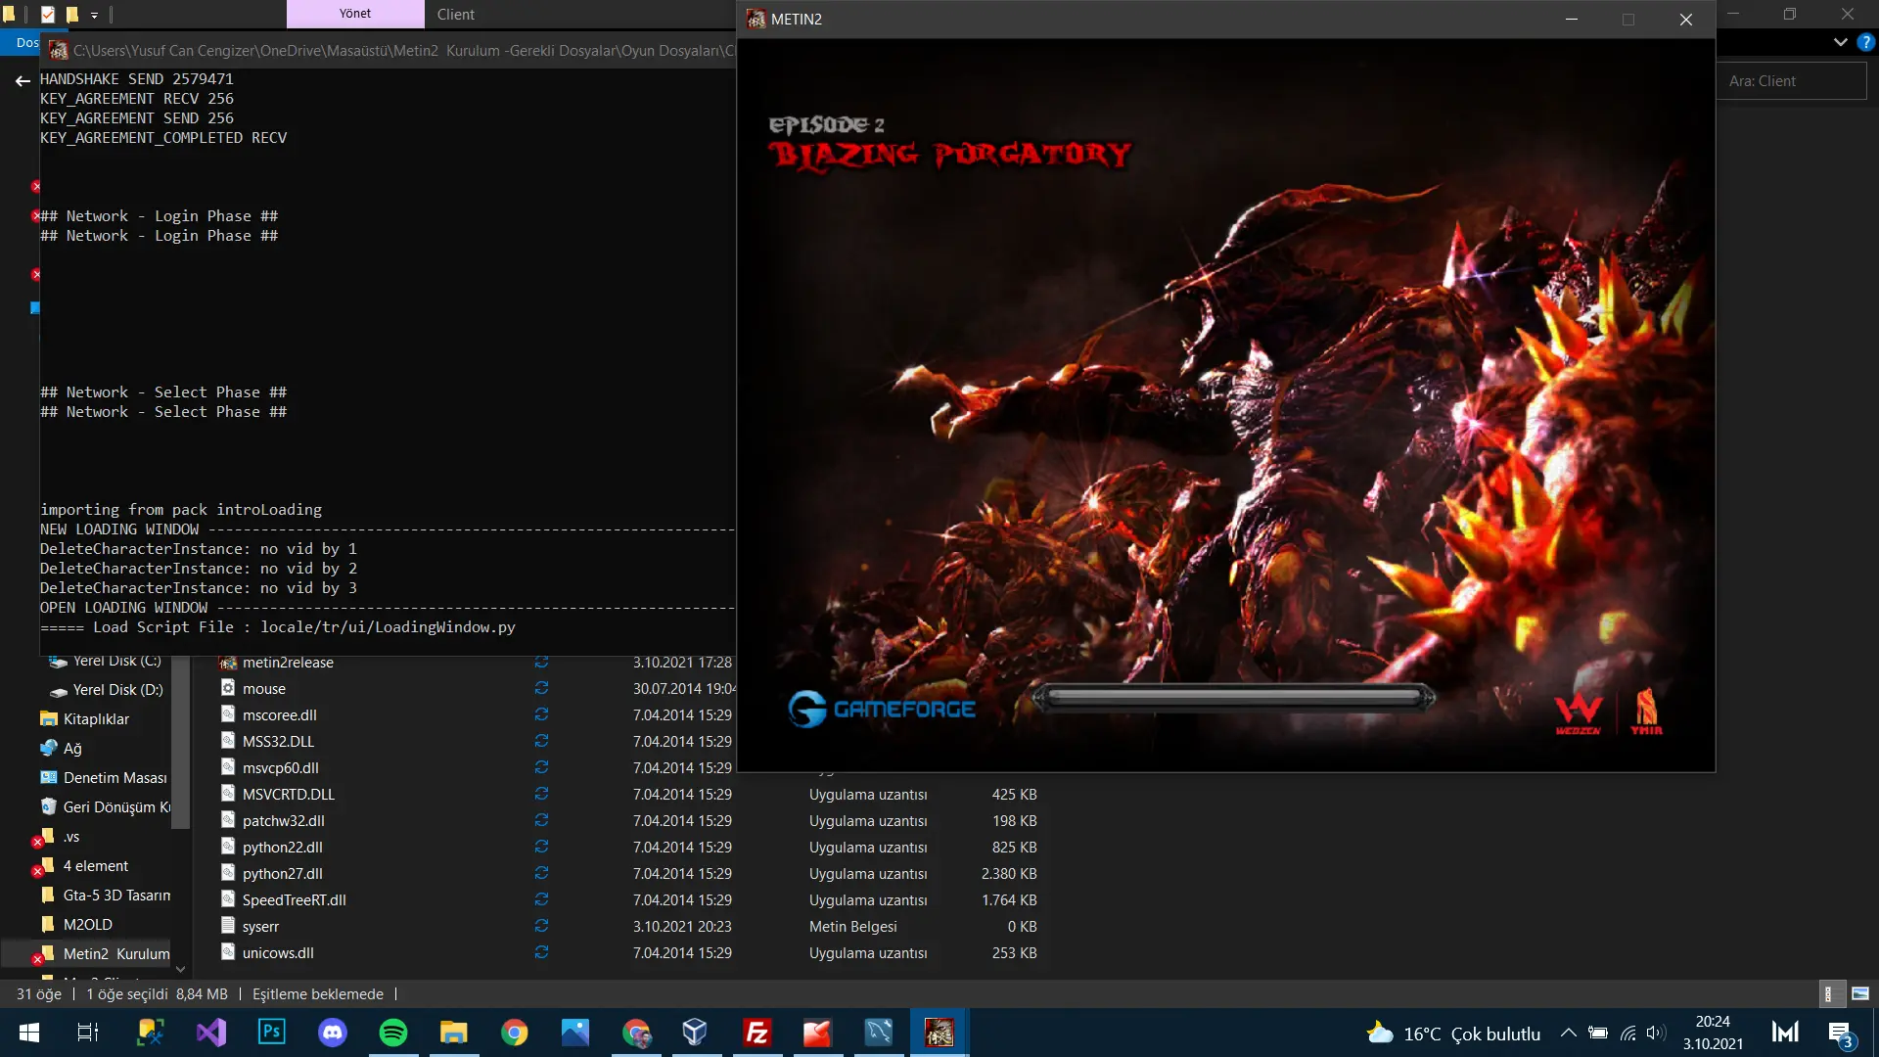Select python22.dll in the file list
Screen dimensions: 1879x1057
pos(283,848)
